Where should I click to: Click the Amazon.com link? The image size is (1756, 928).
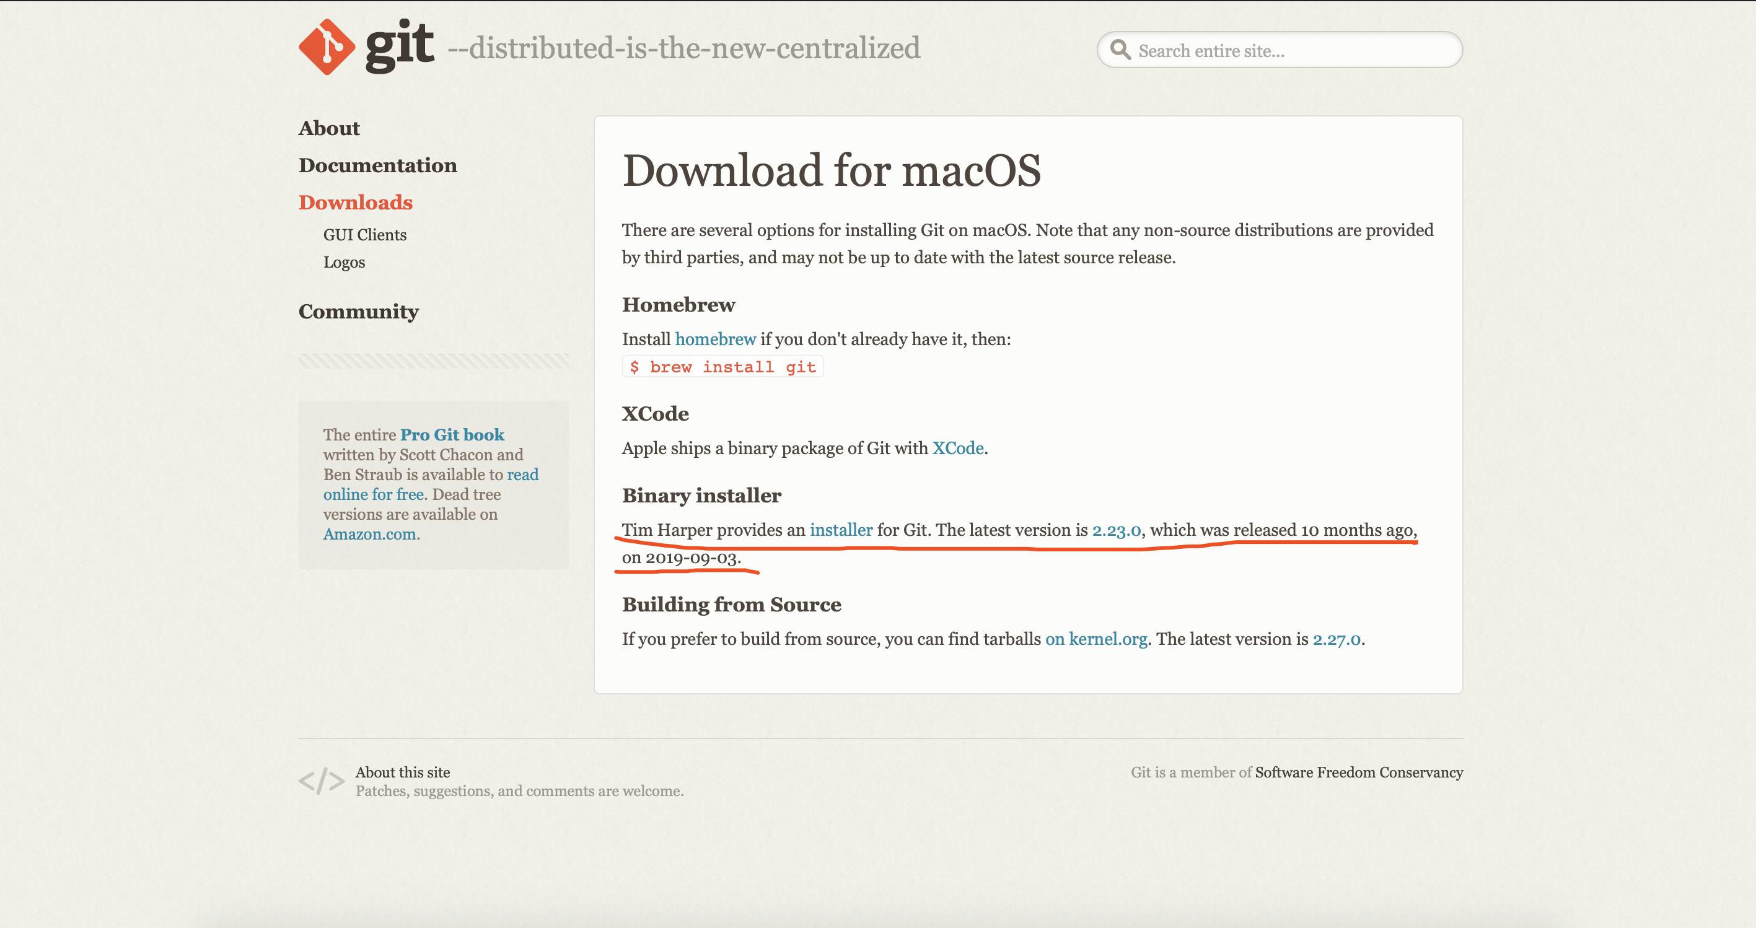click(x=369, y=534)
